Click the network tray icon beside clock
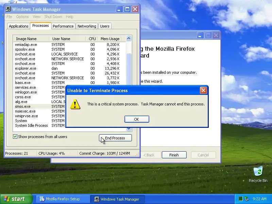This screenshot has width=272, height=204. 247,199
